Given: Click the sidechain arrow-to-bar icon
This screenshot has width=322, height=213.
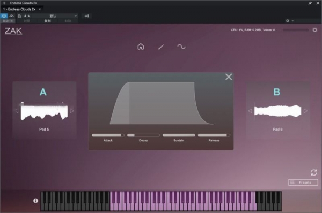Looking at the screenshot, I should [x=86, y=16].
